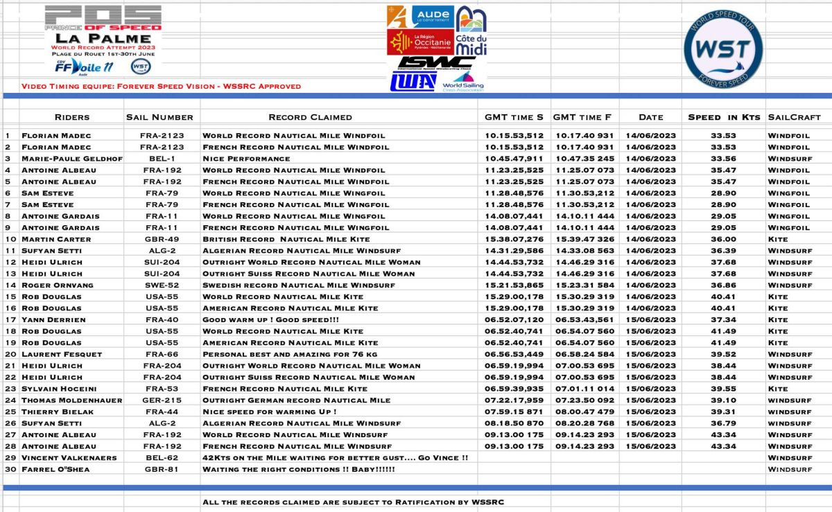Click the blue IWA logo
The image size is (832, 512).
point(414,82)
